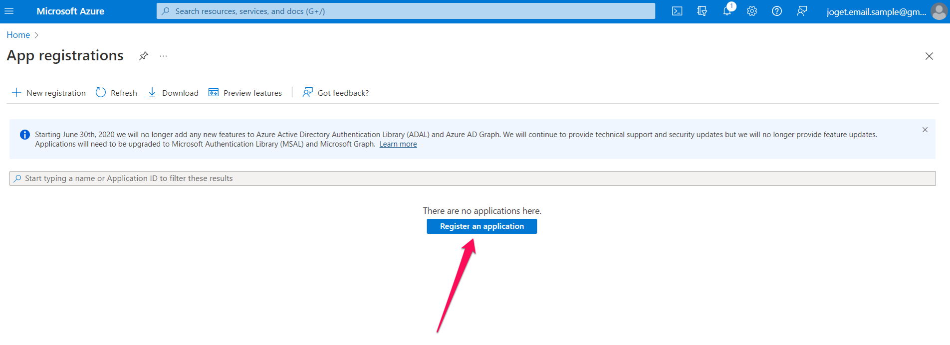
Task: Open the notifications bell
Action: (727, 11)
